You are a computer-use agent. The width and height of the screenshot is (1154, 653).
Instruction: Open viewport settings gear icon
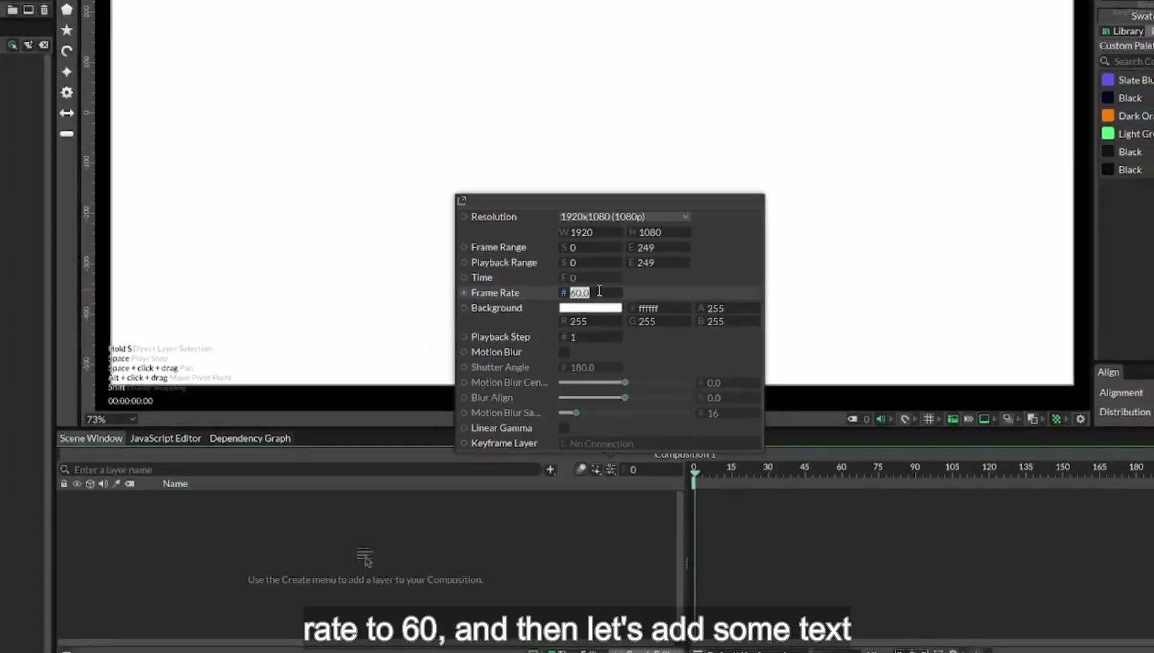[x=1081, y=419]
